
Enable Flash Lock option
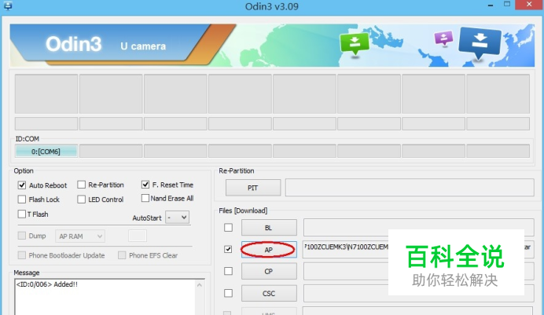coord(22,200)
